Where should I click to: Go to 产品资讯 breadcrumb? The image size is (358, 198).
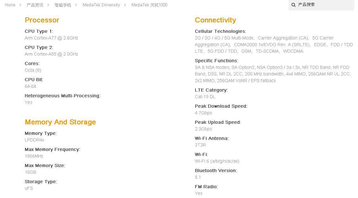35,5
